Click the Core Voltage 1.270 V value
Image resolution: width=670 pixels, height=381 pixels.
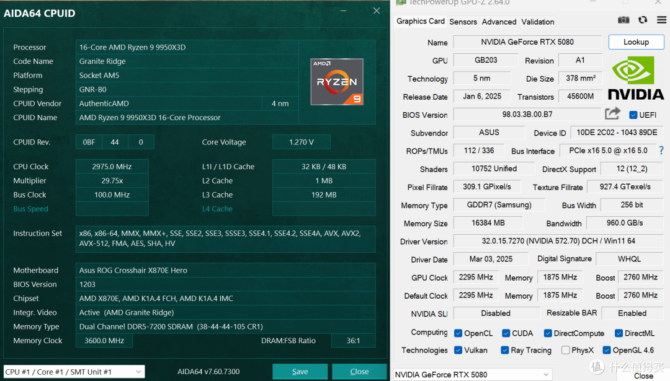coord(301,142)
